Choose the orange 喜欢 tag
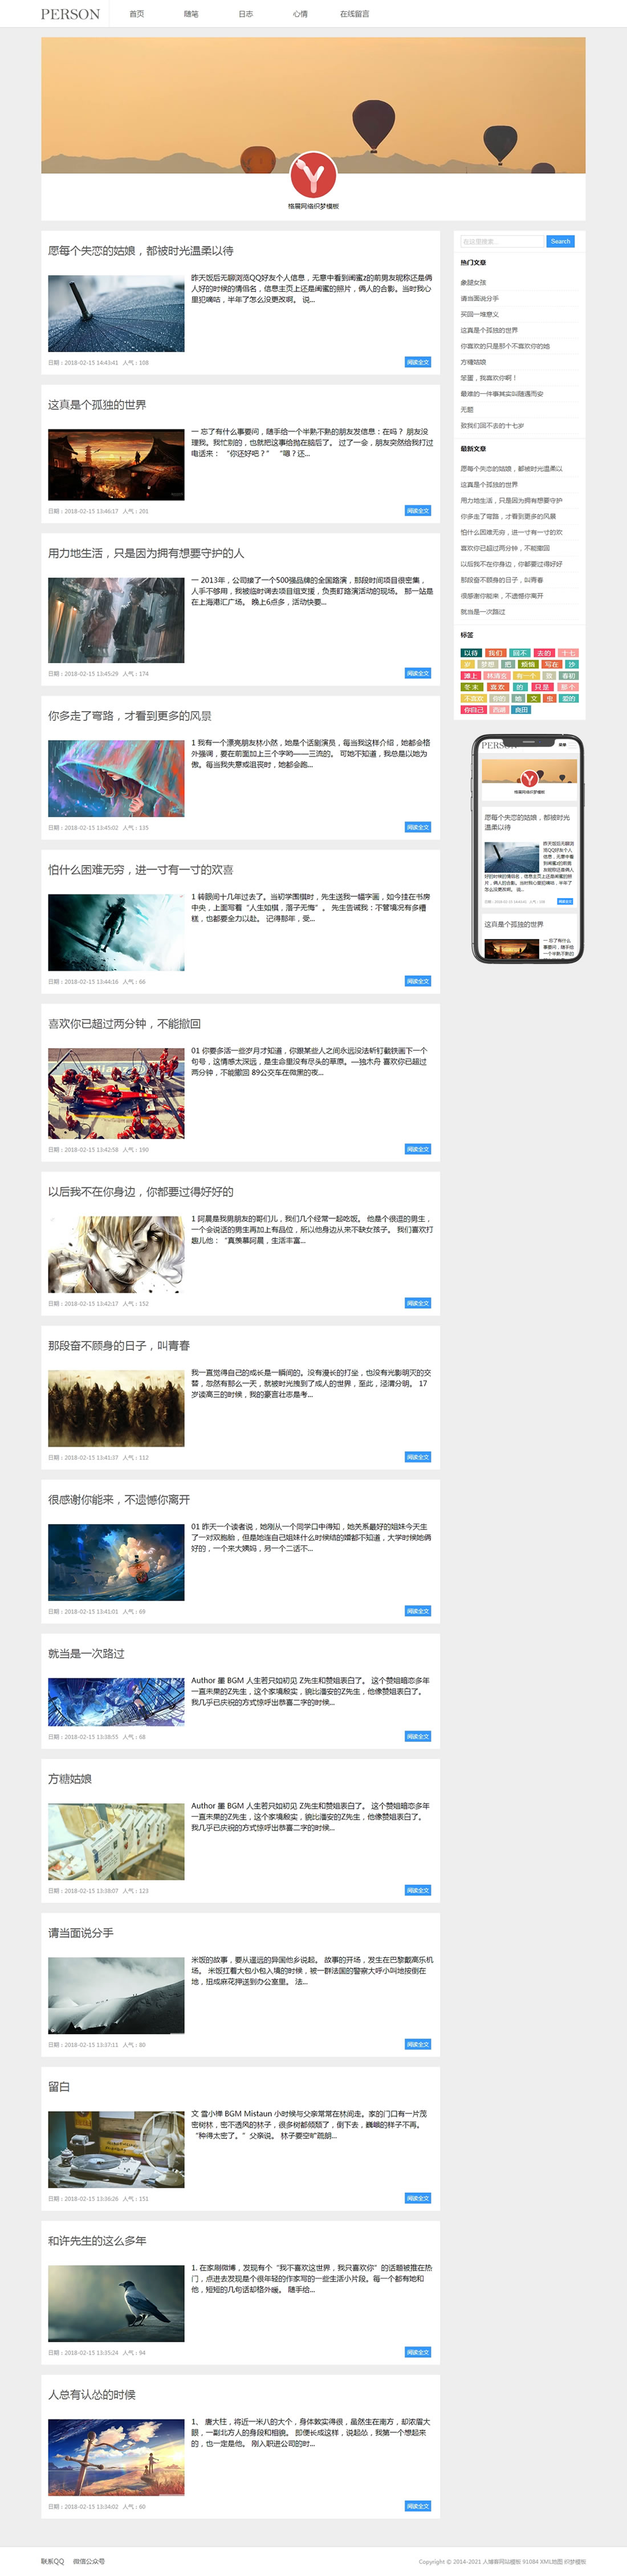627x2576 pixels. point(497,687)
